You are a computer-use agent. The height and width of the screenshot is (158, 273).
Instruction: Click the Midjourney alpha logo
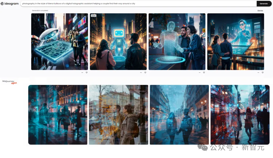point(10,82)
